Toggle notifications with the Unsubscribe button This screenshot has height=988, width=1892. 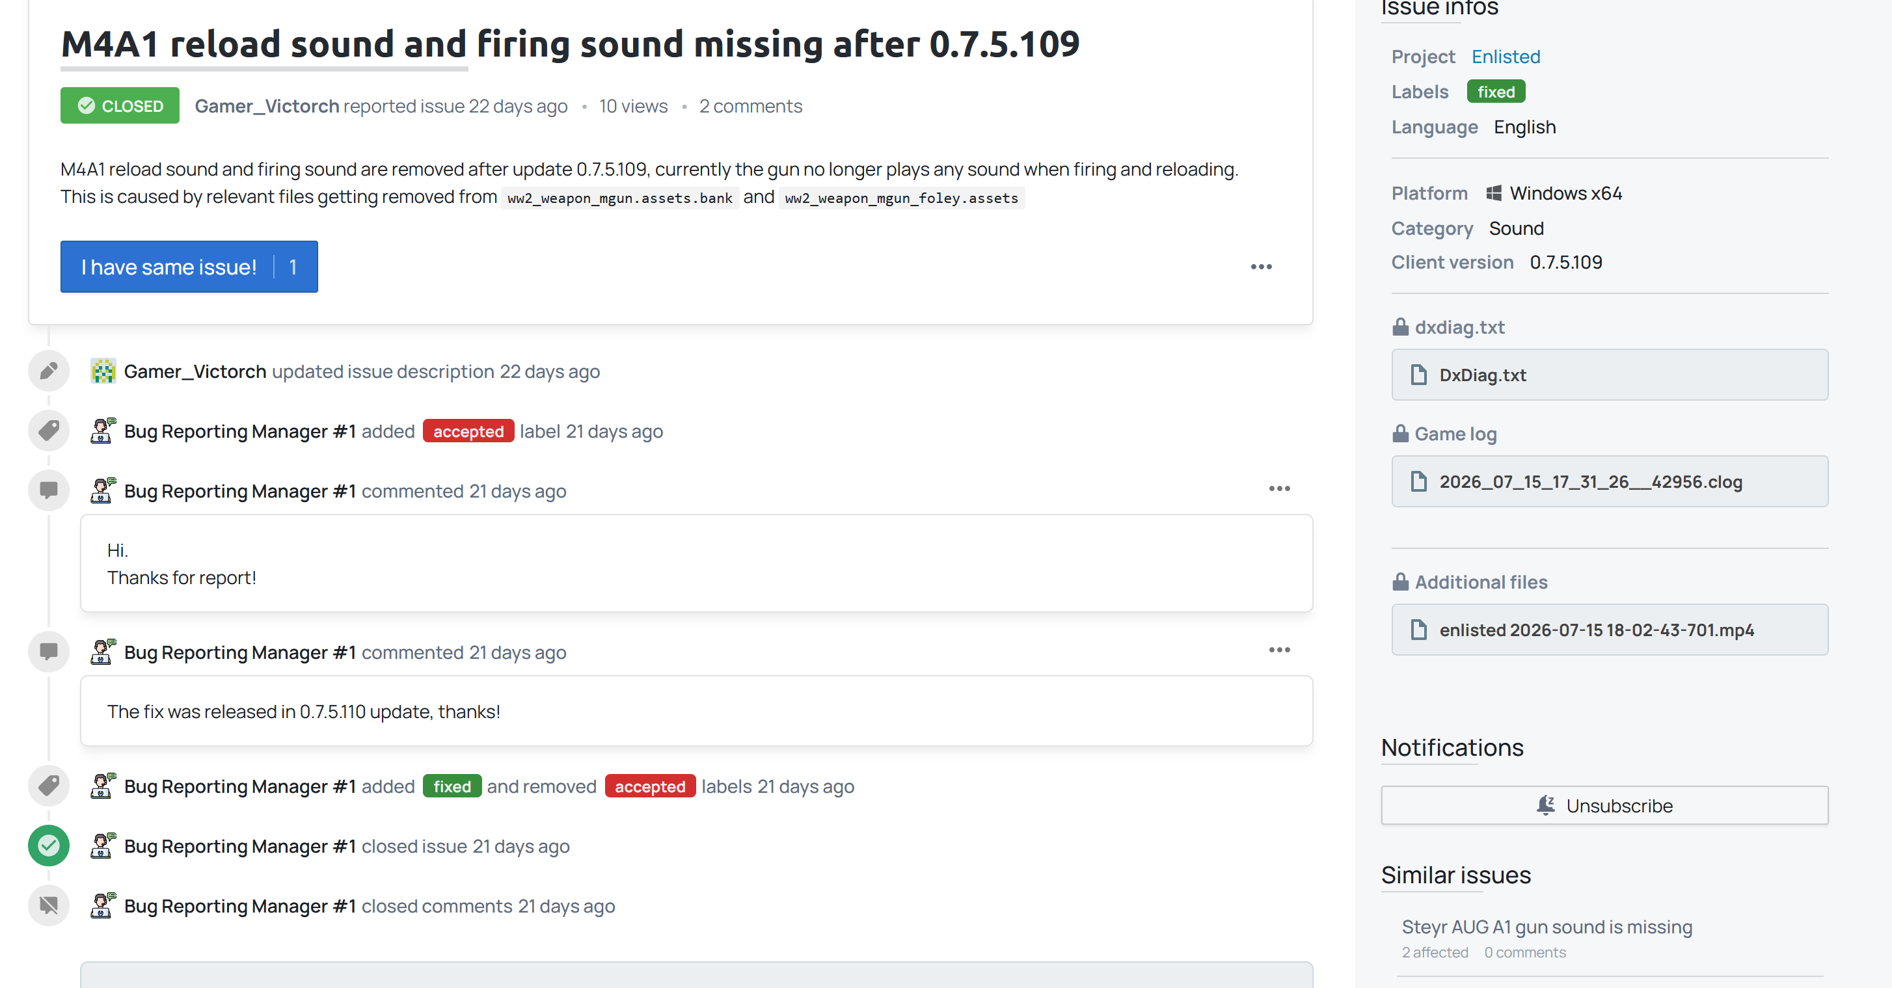click(1604, 806)
